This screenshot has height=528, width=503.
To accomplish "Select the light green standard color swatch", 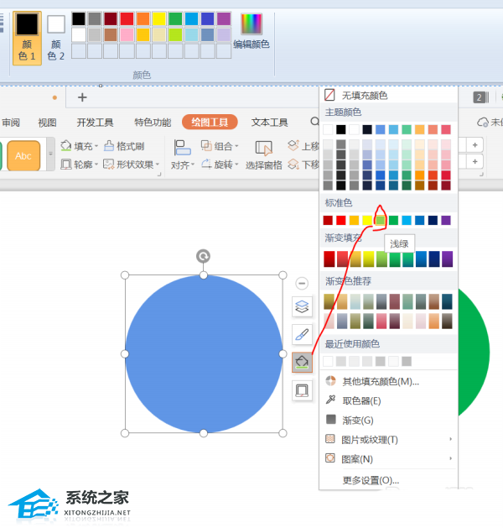I will point(380,220).
